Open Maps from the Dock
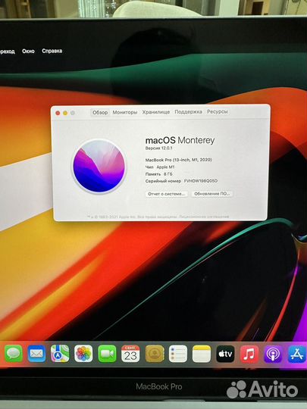This screenshot has height=409, width=307. point(60,354)
